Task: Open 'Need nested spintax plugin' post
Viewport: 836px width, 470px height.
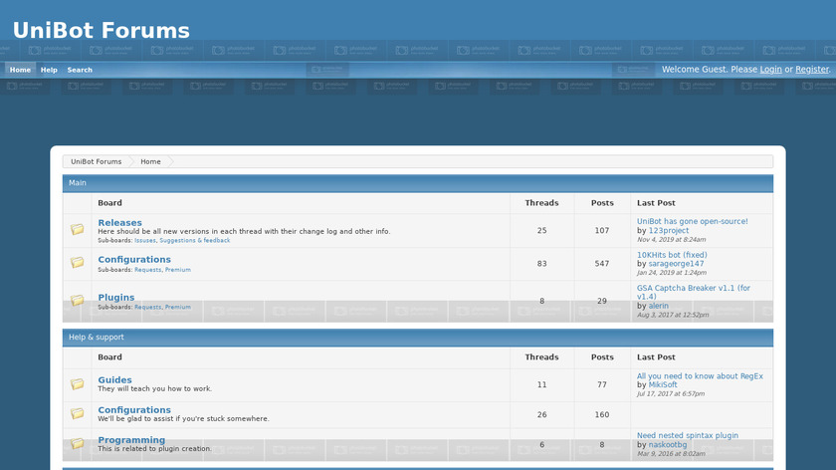Action: [688, 436]
